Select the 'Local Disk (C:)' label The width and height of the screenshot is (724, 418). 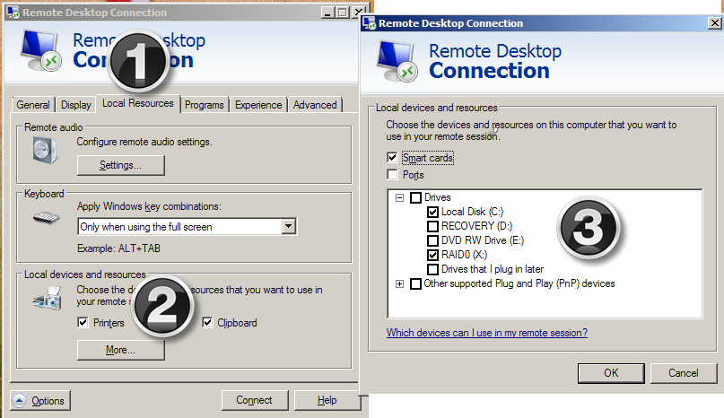coord(473,212)
